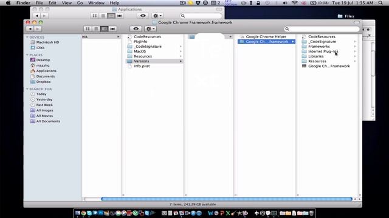Switch Chrome Framework window to column view
Screen dimensions: 389x218
pos(104,29)
